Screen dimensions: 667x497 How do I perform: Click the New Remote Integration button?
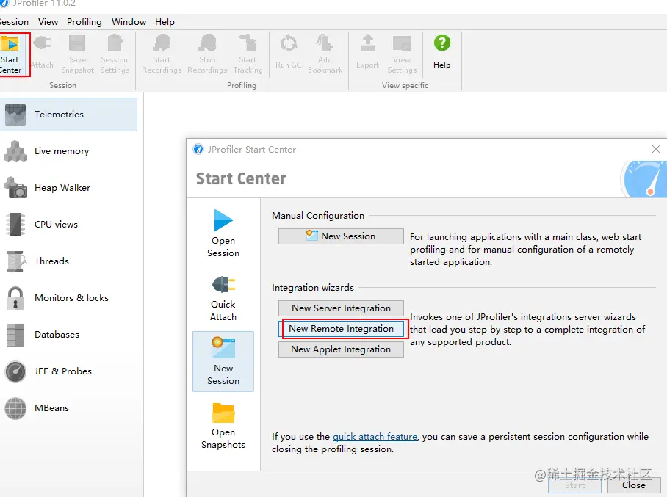[341, 329]
